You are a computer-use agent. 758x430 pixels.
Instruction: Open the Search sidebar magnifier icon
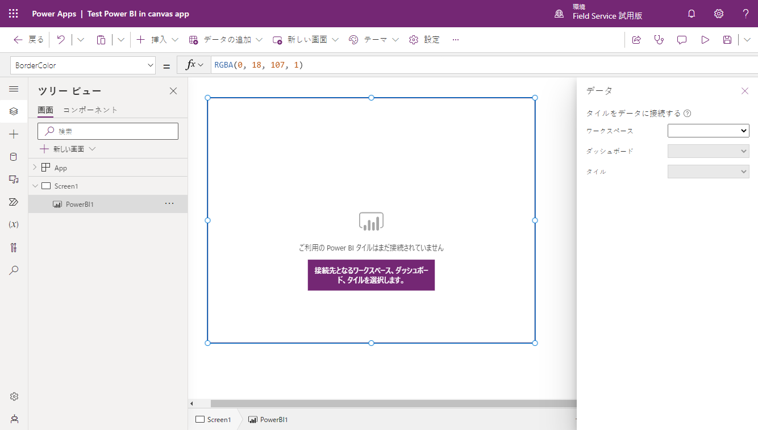pos(14,270)
